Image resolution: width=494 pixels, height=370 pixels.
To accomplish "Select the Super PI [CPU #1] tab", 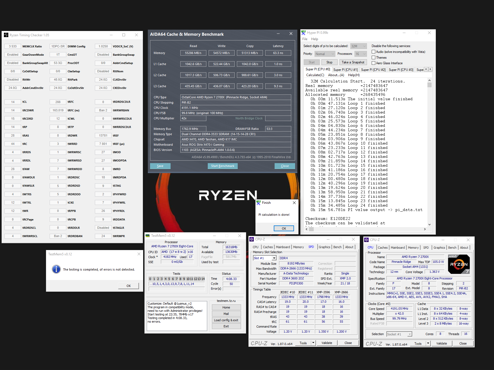I will (346, 70).
